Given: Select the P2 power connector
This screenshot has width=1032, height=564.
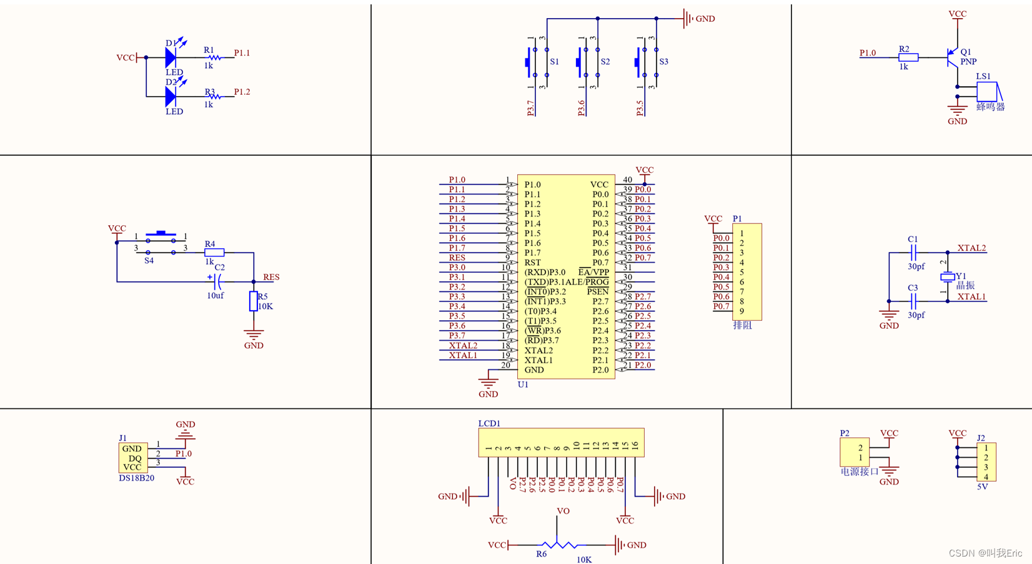Looking at the screenshot, I should click(855, 452).
